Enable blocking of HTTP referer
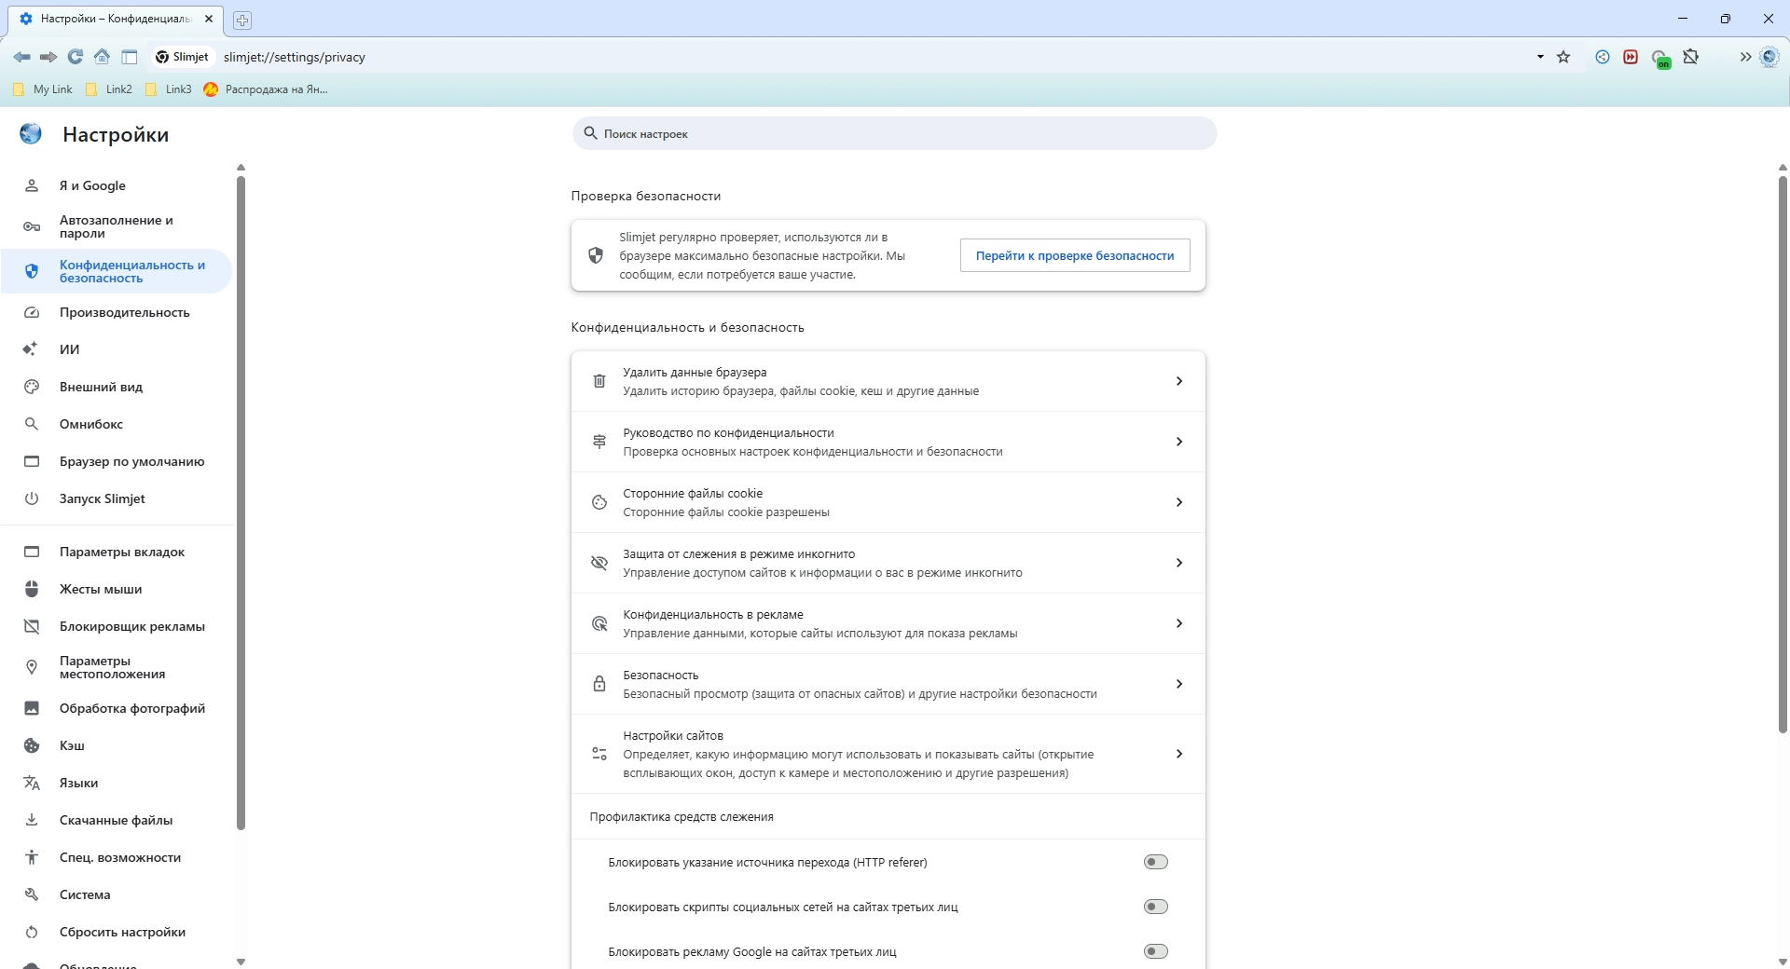This screenshot has width=1790, height=969. pyautogui.click(x=1155, y=862)
